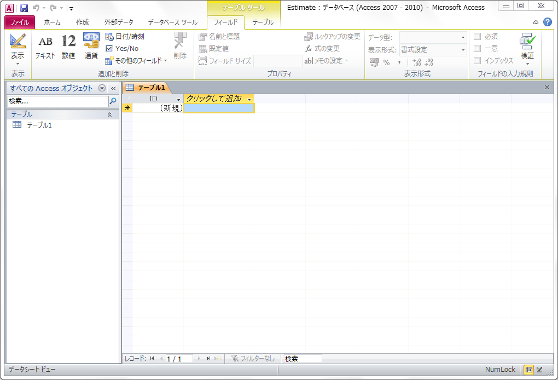Toggle the 必須 required checkbox
Image resolution: width=558 pixels, height=380 pixels.
(x=478, y=36)
